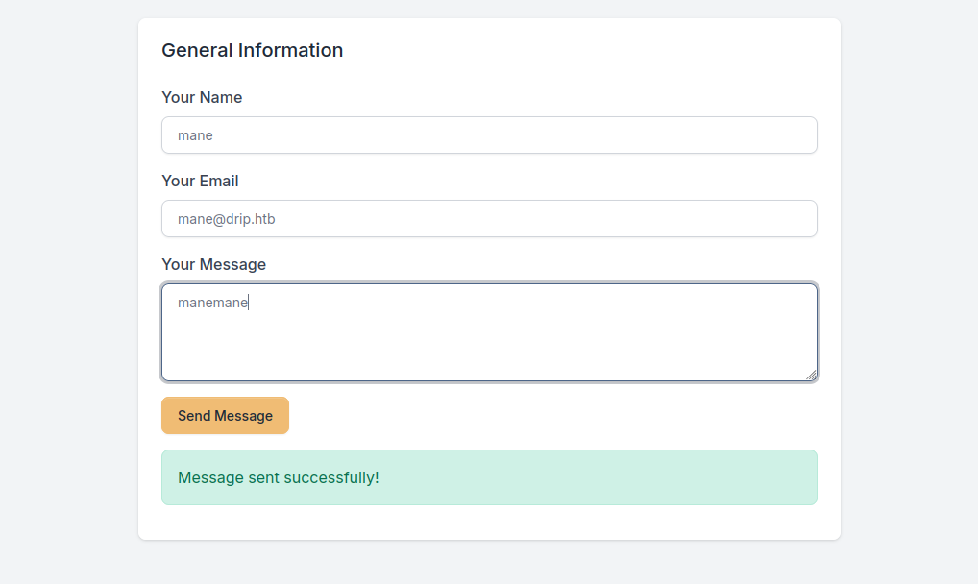This screenshot has height=584, width=978.
Task: Place cursor on 'mane' in name field
Action: pyautogui.click(x=195, y=135)
